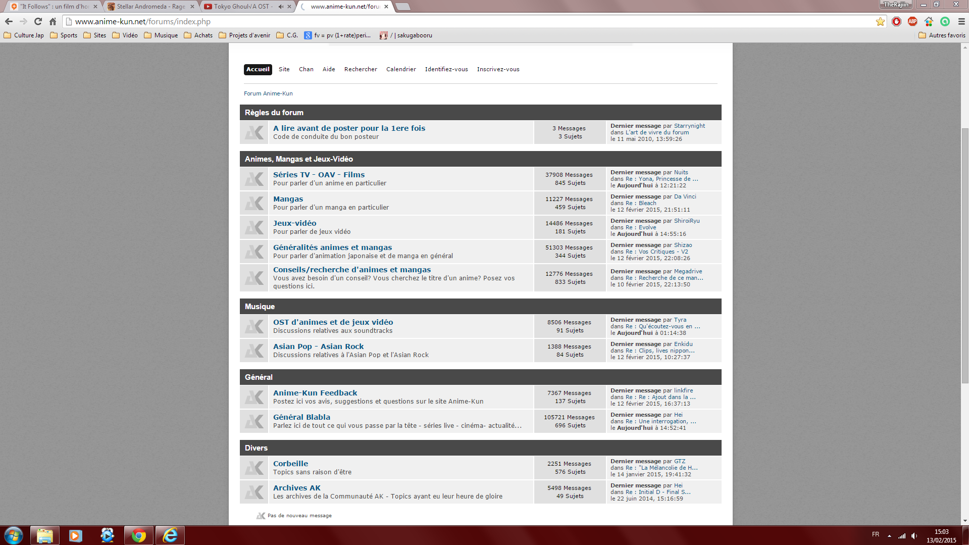Open Conseils/recherche d'animes et mangas board
The image size is (969, 545).
click(x=352, y=270)
